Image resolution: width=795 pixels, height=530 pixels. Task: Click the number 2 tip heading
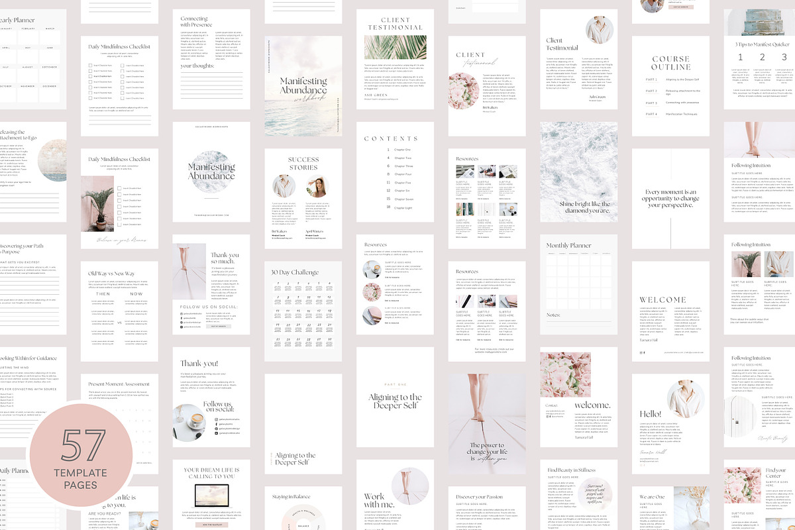[762, 58]
